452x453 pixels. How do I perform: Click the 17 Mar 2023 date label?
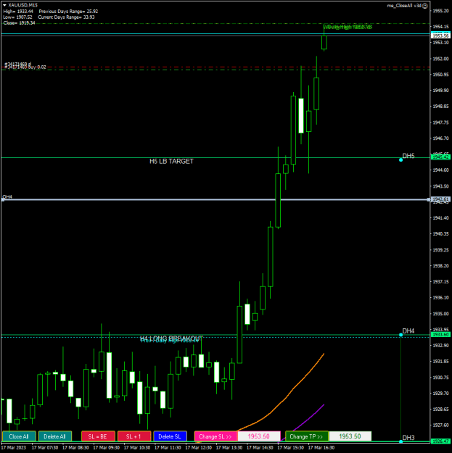click(x=14, y=447)
